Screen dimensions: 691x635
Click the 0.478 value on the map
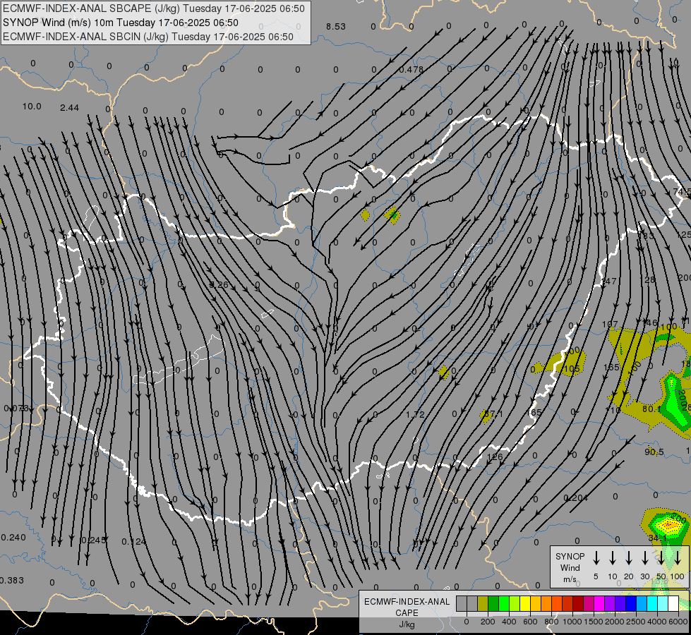(411, 69)
